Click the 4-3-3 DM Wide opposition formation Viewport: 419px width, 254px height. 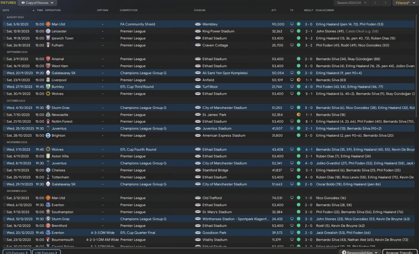tap(102, 233)
